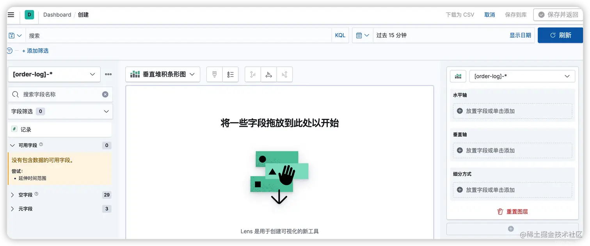Open the 垂直堆积条形图 chart type dropdown

click(x=163, y=74)
